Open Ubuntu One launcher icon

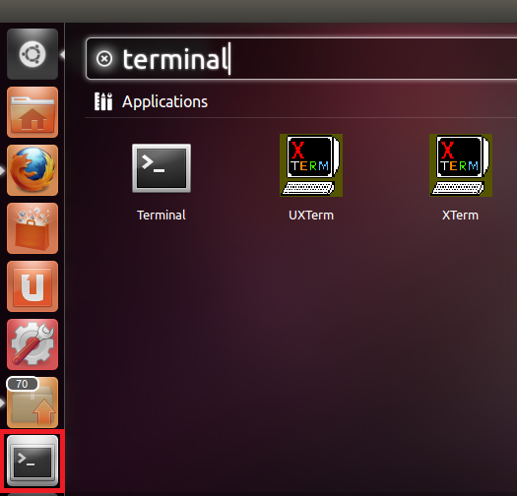tap(32, 286)
